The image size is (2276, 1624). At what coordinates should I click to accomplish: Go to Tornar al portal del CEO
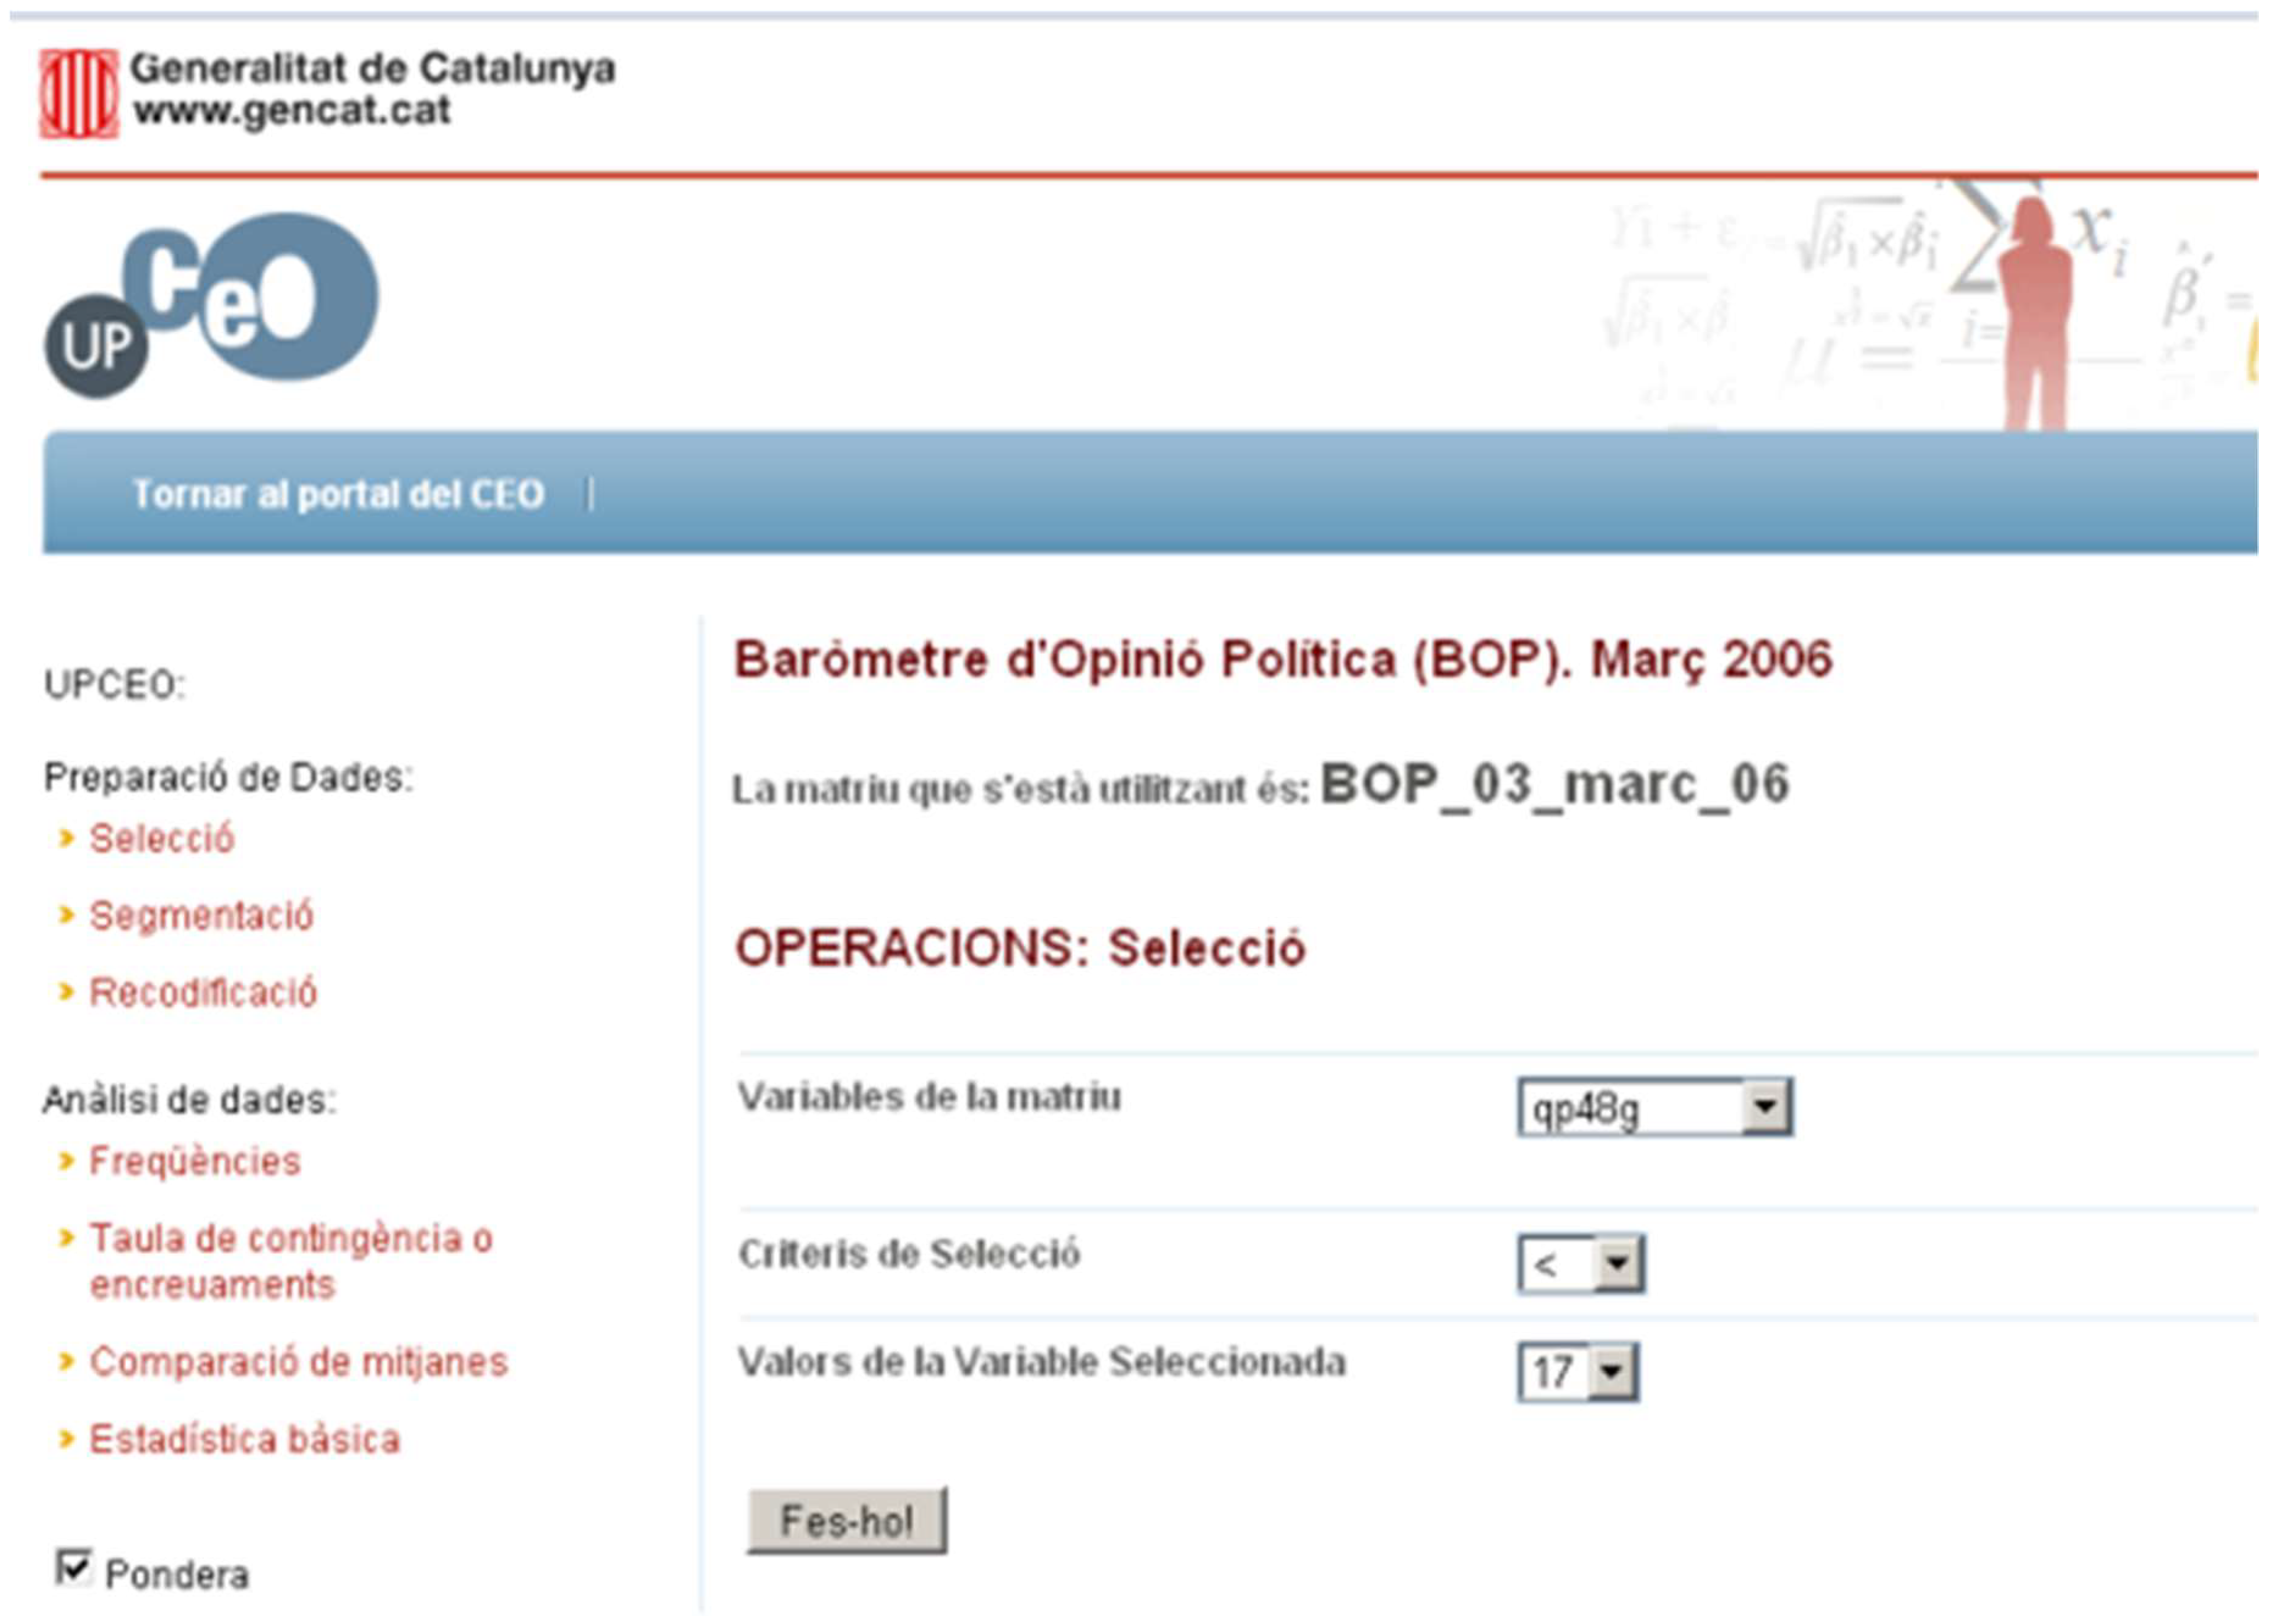[x=338, y=494]
